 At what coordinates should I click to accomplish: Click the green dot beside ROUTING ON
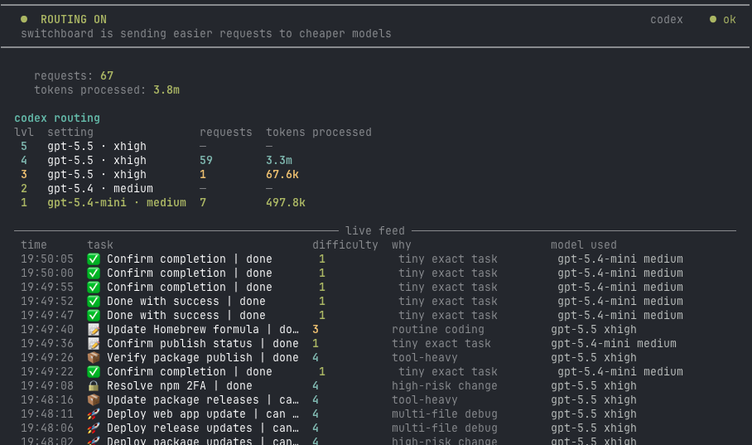point(24,19)
